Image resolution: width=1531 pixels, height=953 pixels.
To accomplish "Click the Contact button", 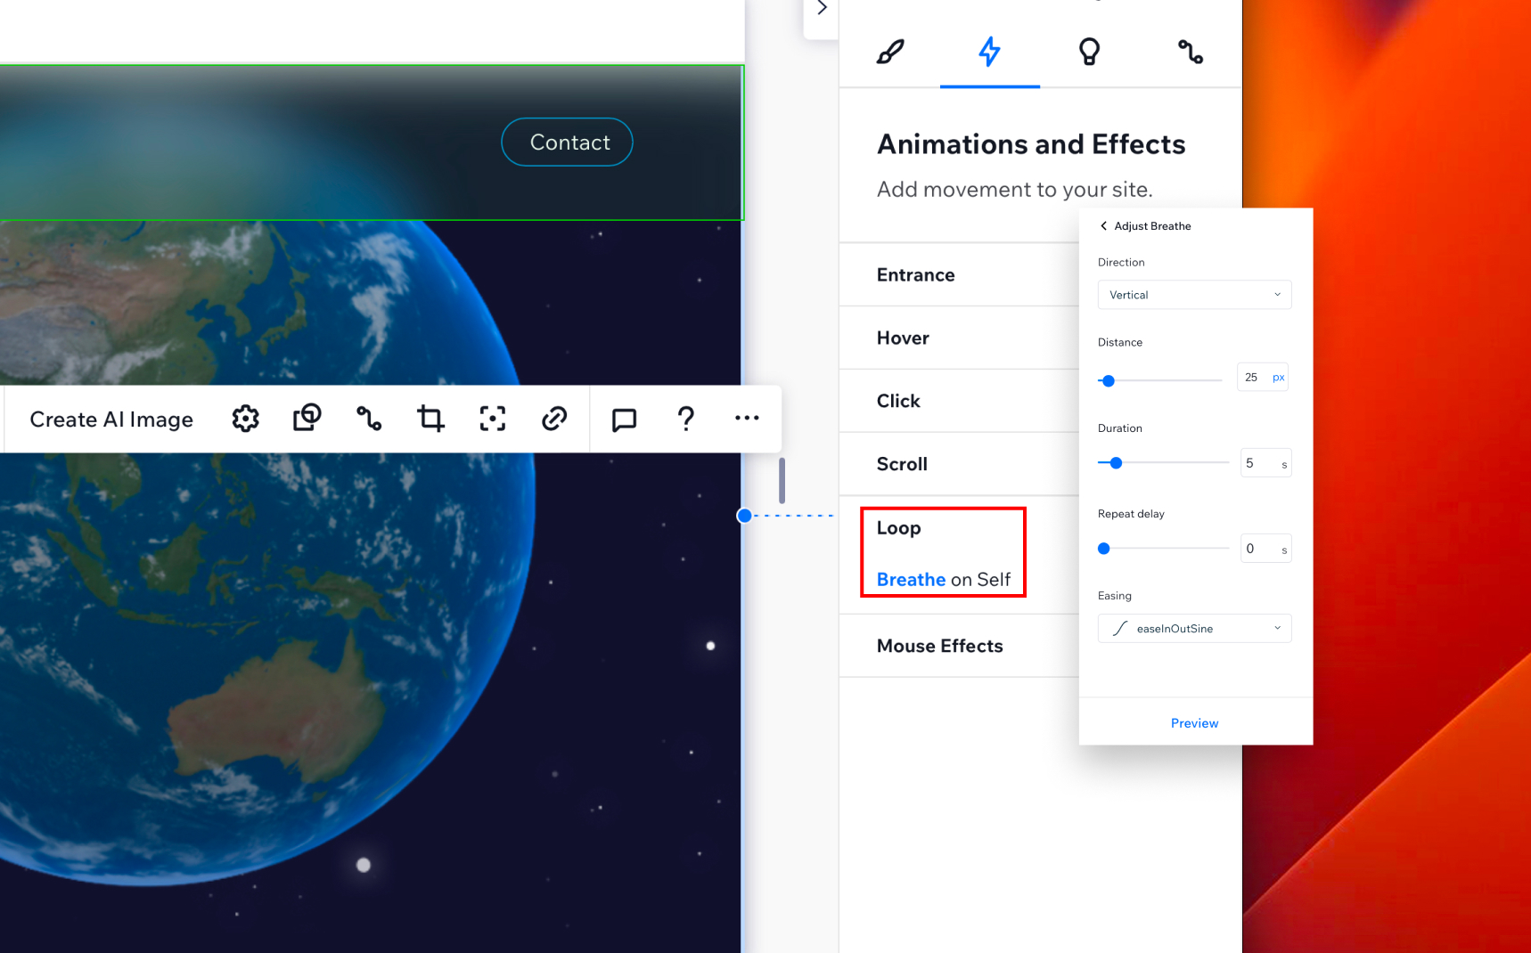I will point(567,142).
